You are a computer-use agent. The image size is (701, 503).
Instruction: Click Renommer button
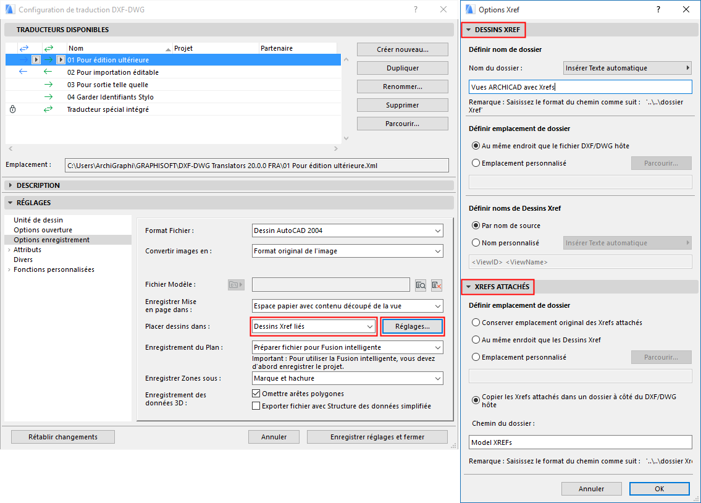pos(402,87)
